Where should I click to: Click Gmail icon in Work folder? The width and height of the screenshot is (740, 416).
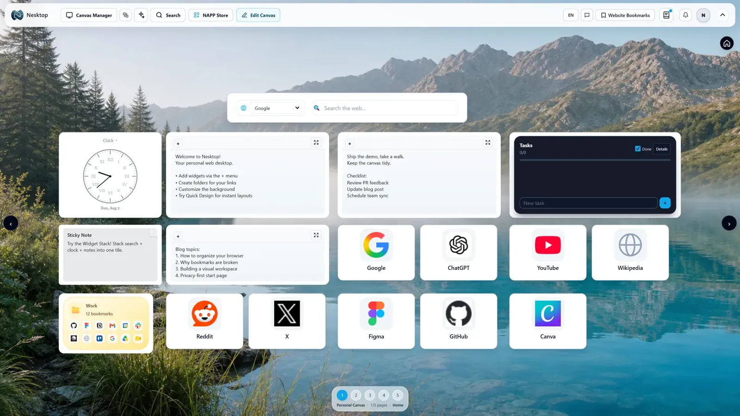(x=112, y=325)
